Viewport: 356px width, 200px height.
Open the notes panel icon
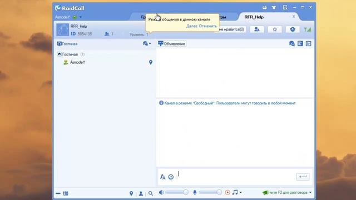click(308, 43)
